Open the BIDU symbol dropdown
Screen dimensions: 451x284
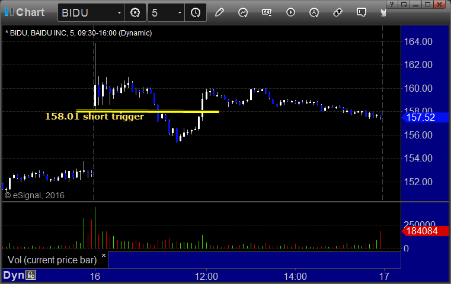coord(119,12)
